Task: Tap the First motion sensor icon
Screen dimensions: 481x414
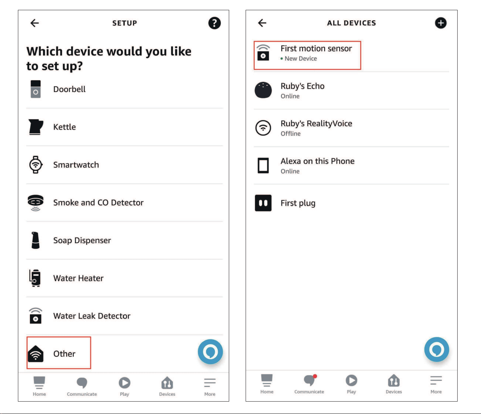Action: click(x=263, y=53)
